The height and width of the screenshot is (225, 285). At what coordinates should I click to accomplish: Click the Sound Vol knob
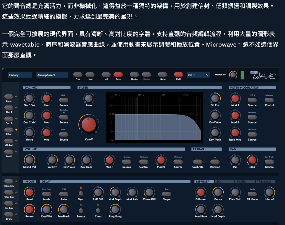30,160
